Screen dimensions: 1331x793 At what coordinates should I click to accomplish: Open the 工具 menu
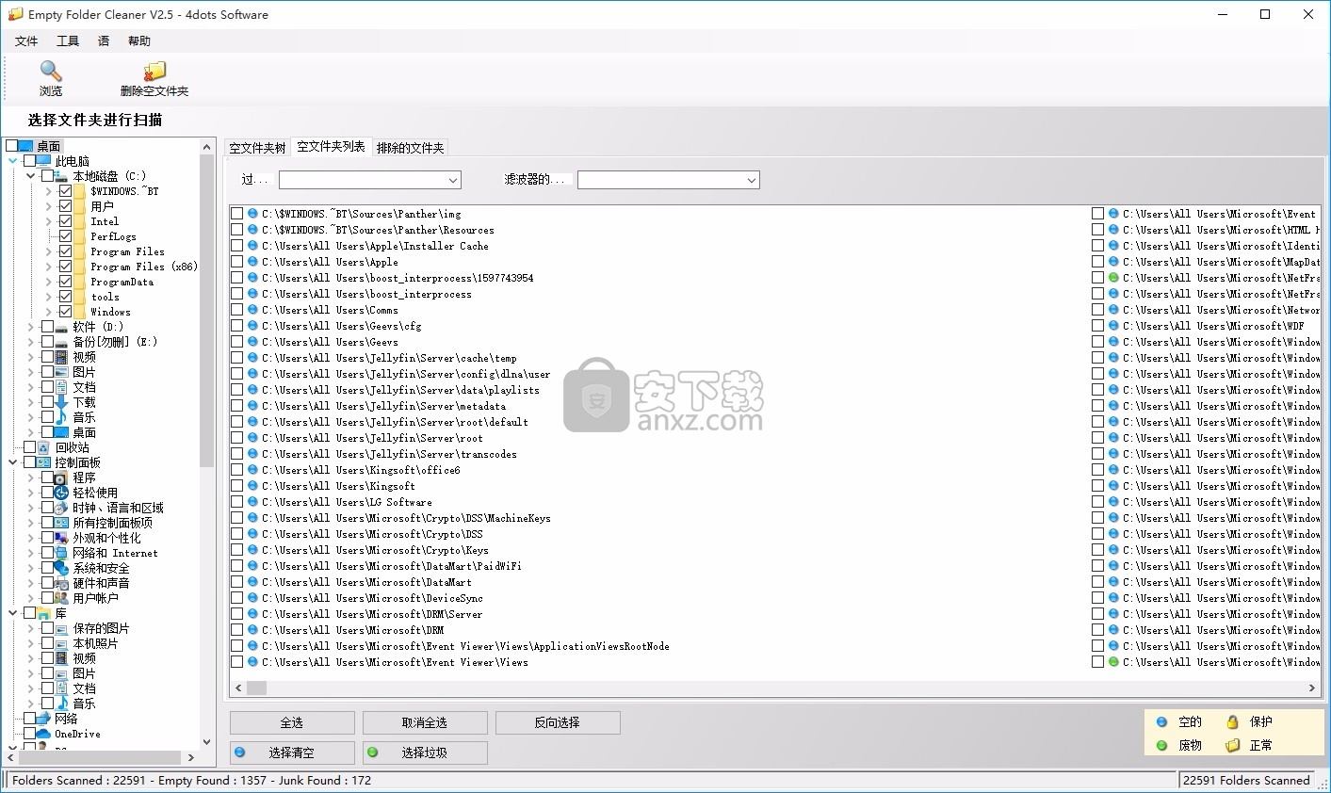pos(68,40)
